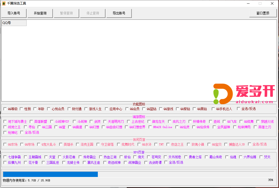Enable QQ手机达人 checkbox
This screenshot has width=279, height=188.
(x=213, y=109)
